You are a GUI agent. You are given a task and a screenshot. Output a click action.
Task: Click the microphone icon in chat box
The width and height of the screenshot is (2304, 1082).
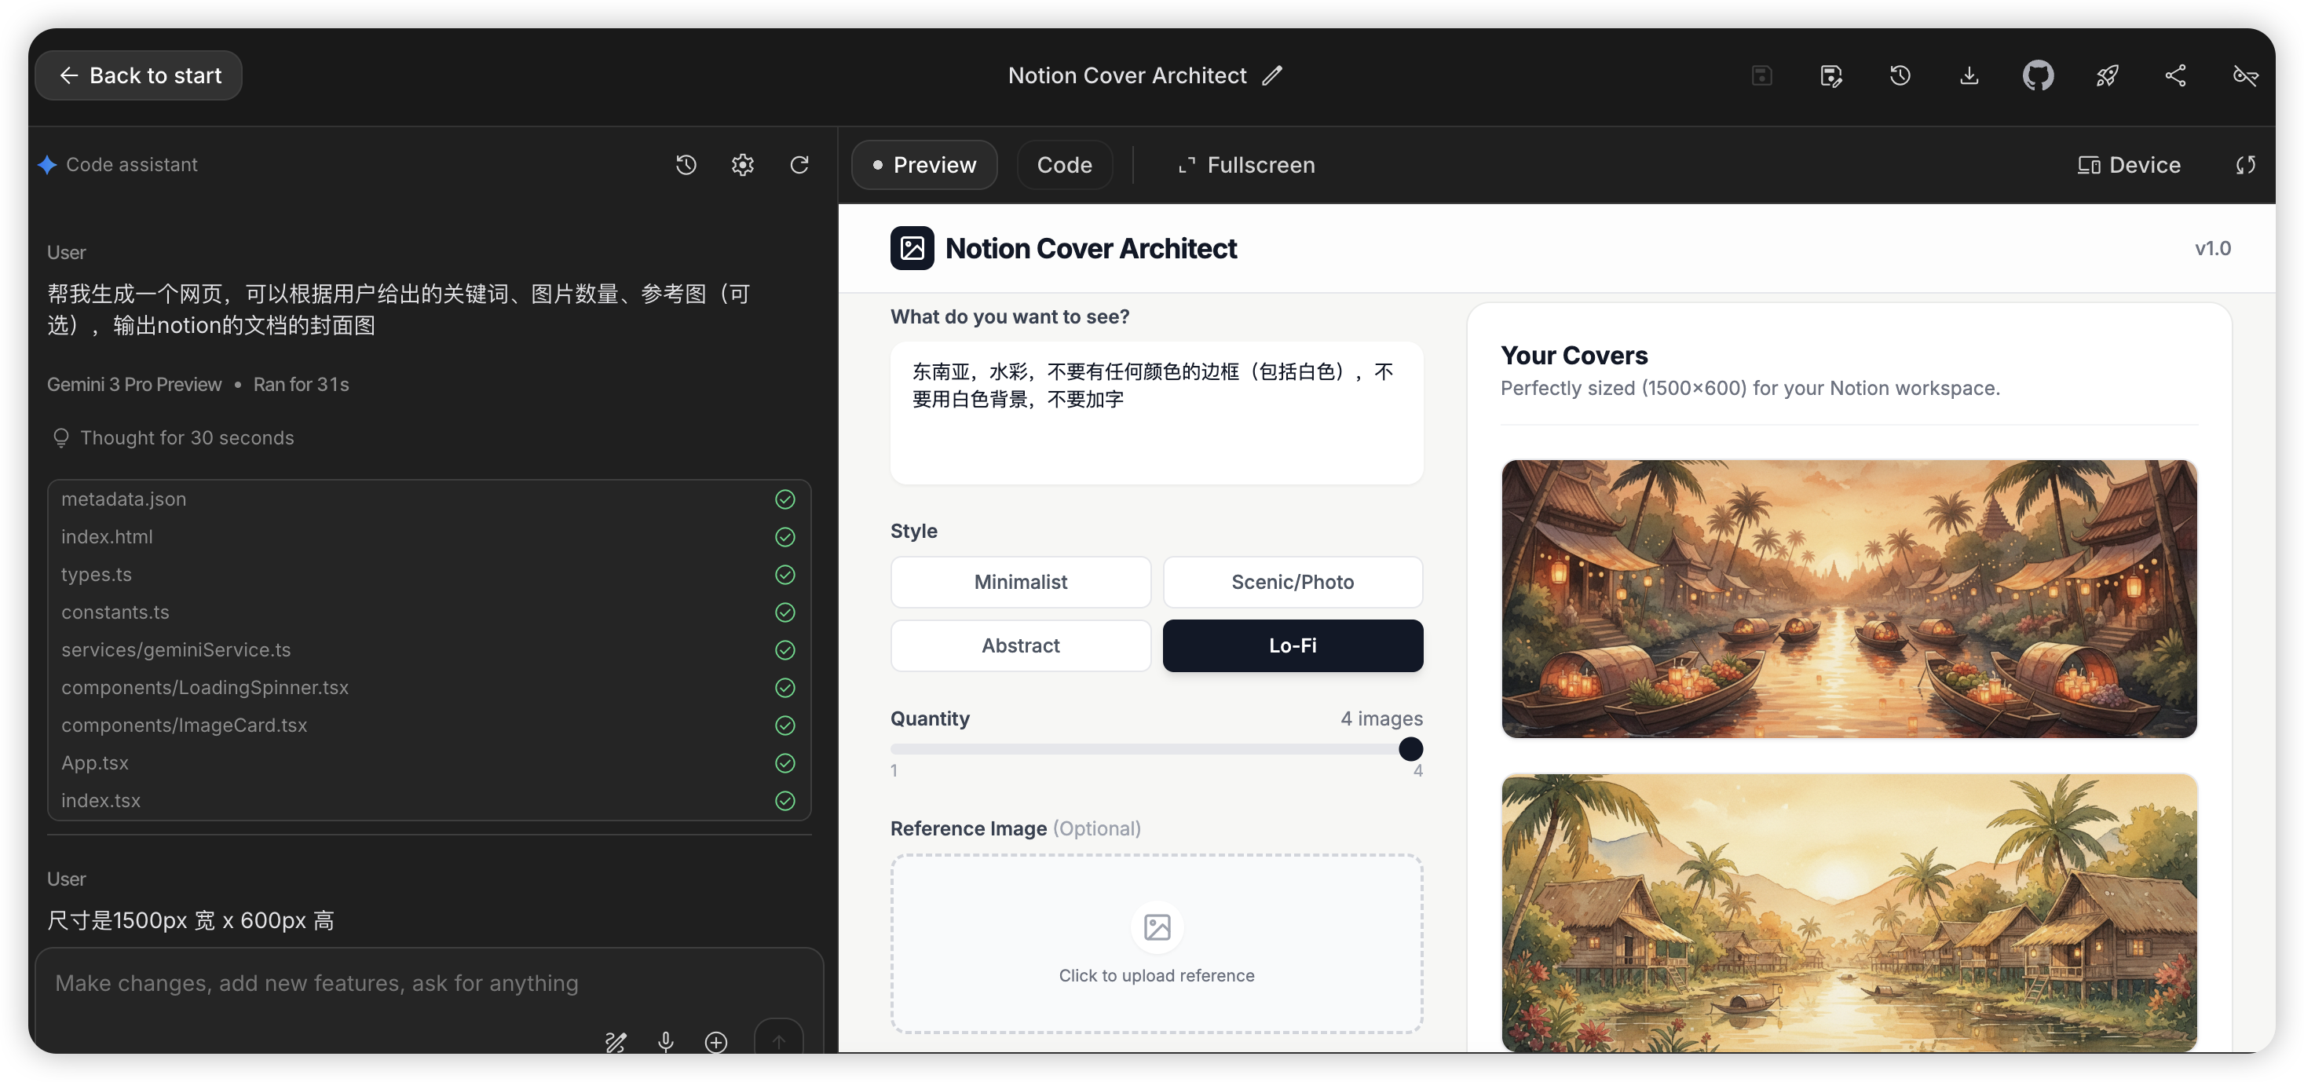point(665,1041)
